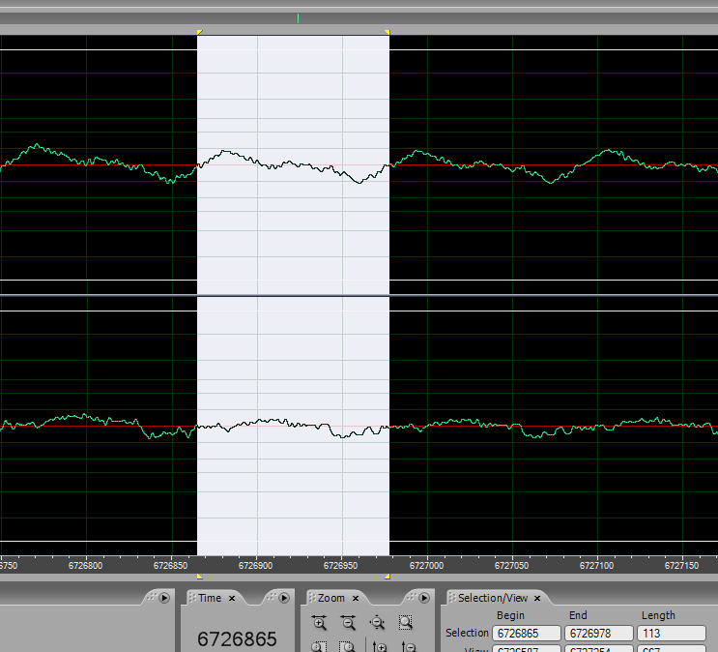
Task: Click the Zoom To Selection icon
Action: click(406, 624)
